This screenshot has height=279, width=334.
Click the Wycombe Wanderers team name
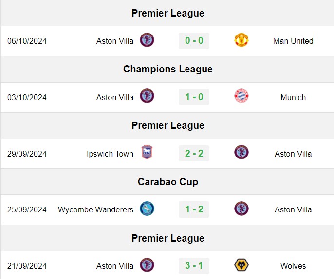pos(95,209)
